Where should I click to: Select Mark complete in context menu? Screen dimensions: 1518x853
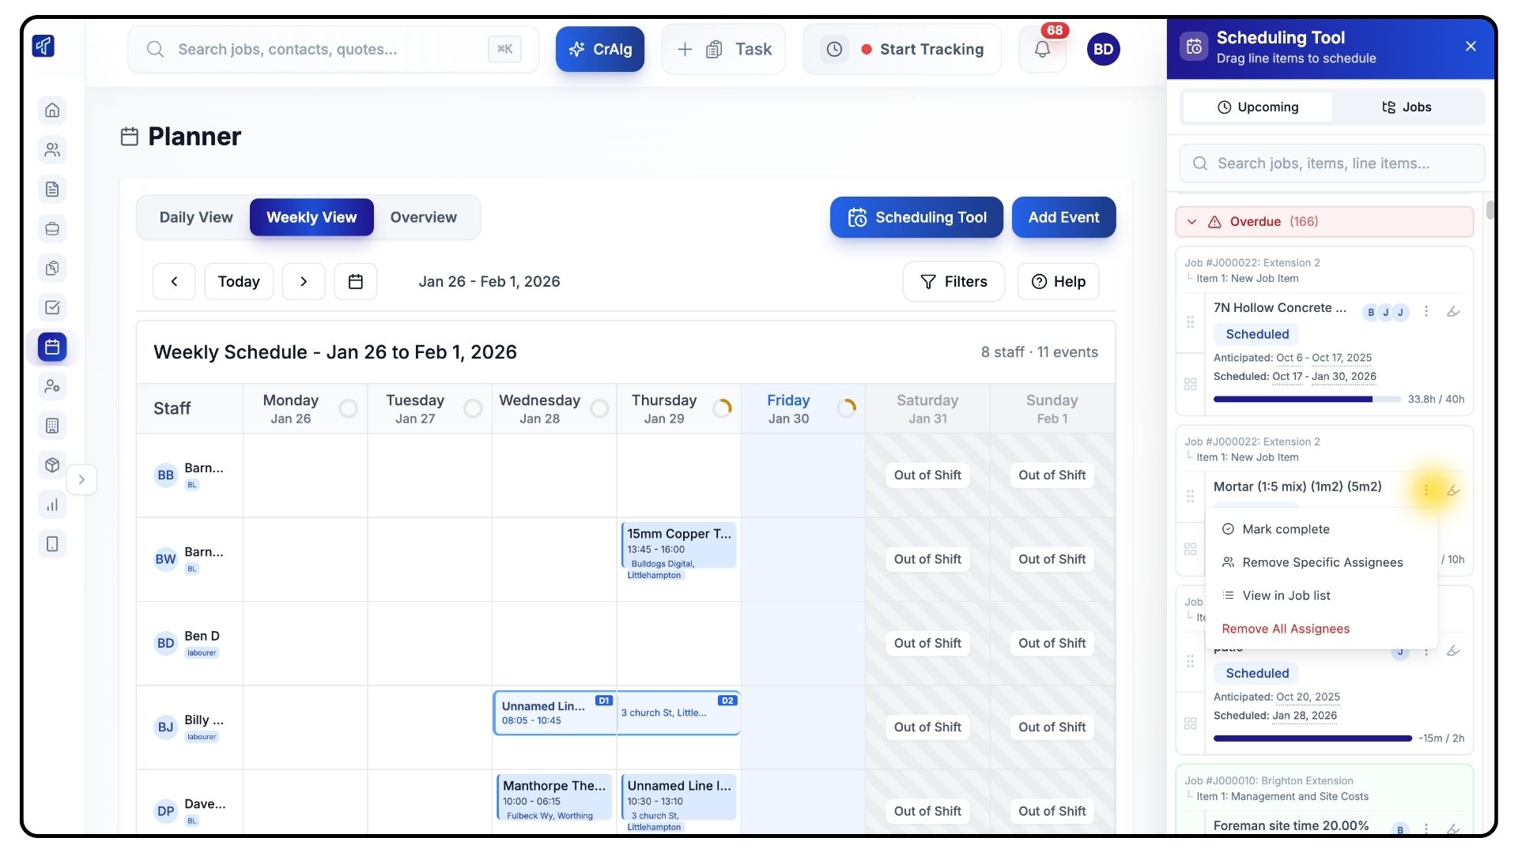pyautogui.click(x=1286, y=529)
